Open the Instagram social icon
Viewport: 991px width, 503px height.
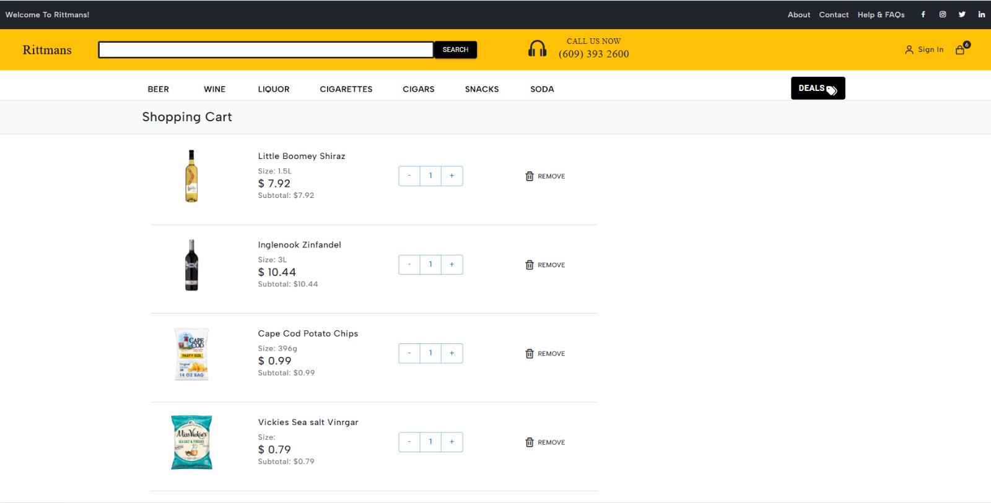click(943, 14)
